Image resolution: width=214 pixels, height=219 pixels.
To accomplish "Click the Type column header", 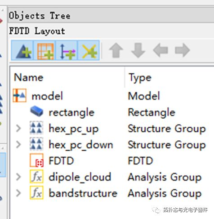I will (140, 78).
